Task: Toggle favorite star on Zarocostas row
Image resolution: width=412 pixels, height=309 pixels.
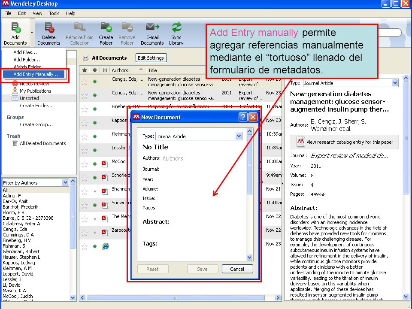Action: 85,233
